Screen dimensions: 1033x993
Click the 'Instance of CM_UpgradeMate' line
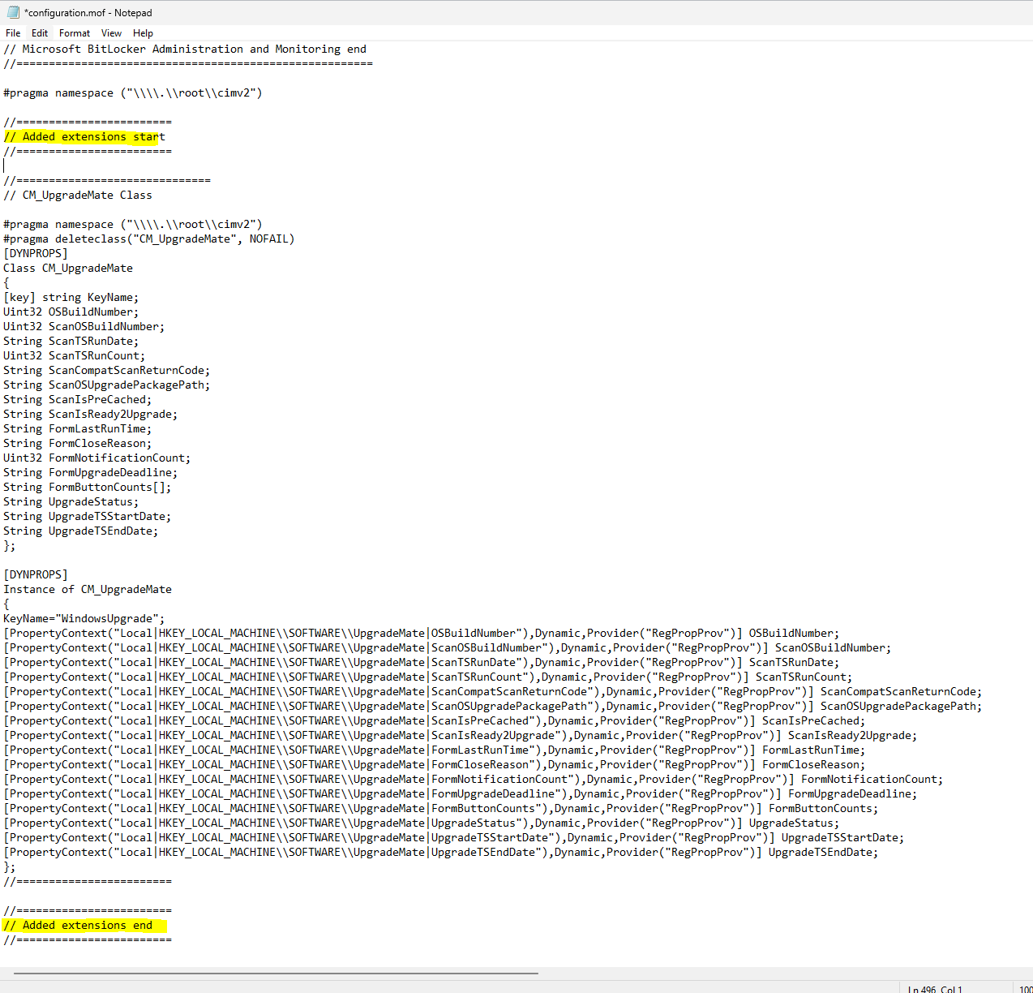pyautogui.click(x=88, y=590)
